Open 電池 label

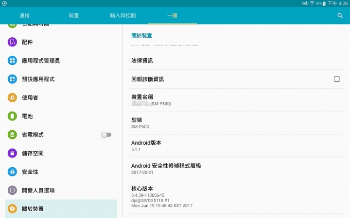point(27,116)
